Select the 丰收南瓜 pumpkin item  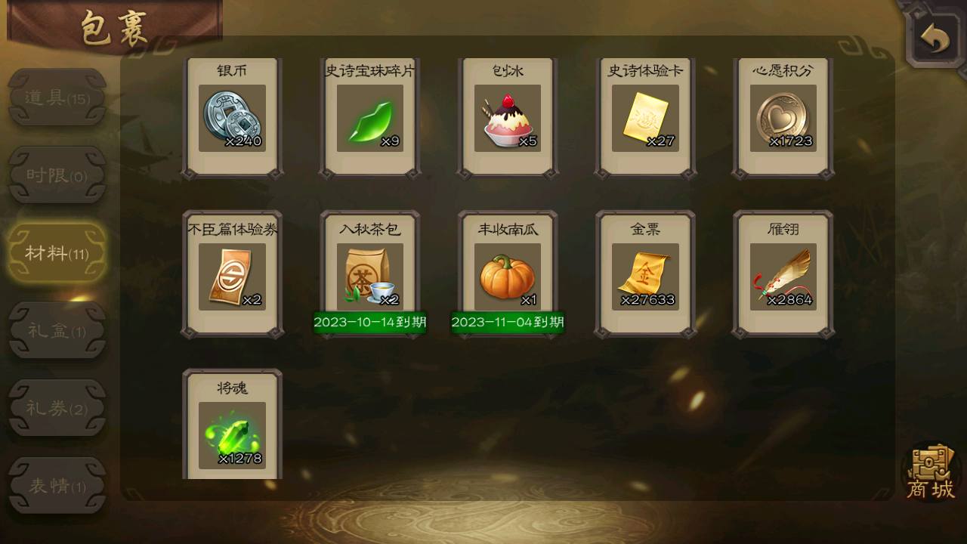[508, 277]
